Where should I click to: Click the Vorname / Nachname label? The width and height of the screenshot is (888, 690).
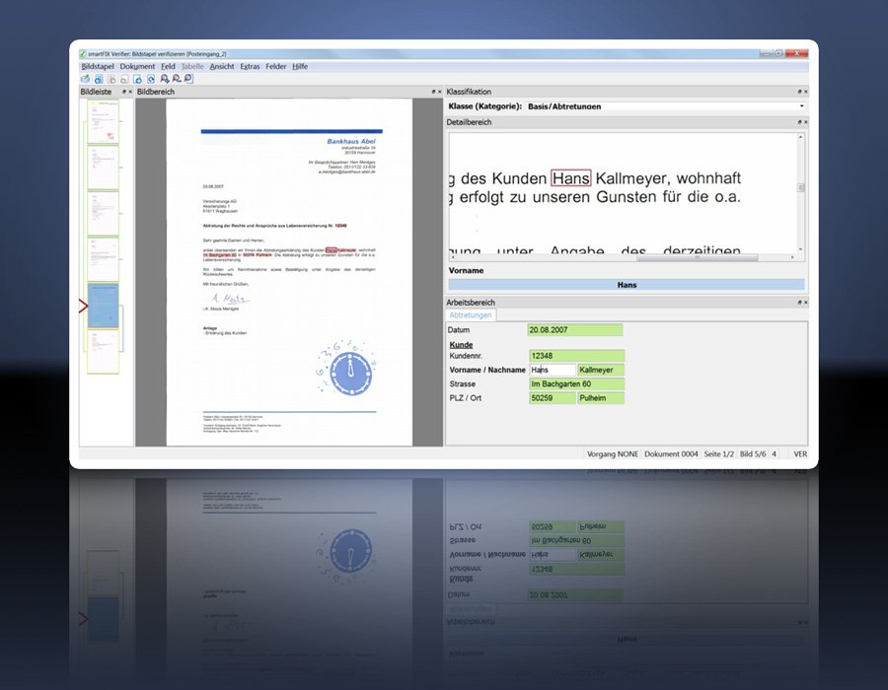click(x=487, y=370)
